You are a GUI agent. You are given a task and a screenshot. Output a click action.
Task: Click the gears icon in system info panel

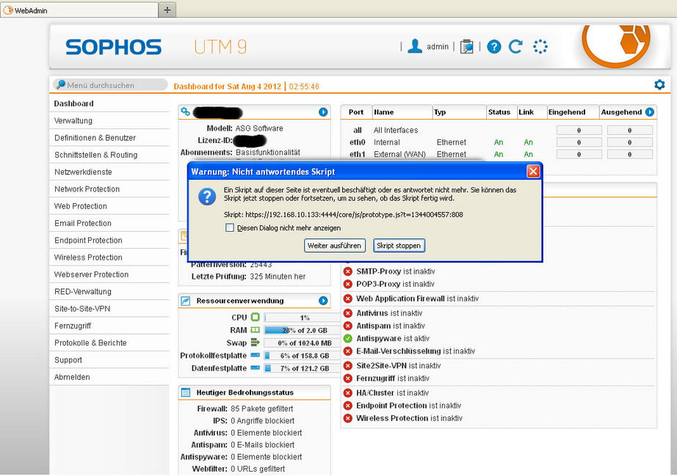coord(185,111)
